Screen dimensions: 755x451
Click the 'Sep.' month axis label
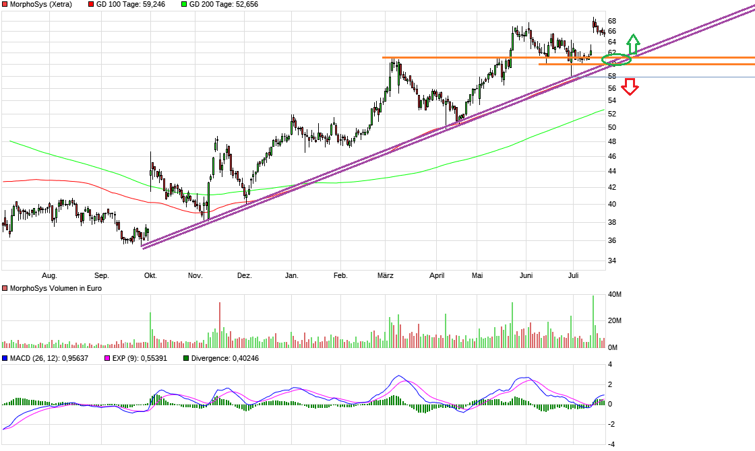pyautogui.click(x=102, y=275)
